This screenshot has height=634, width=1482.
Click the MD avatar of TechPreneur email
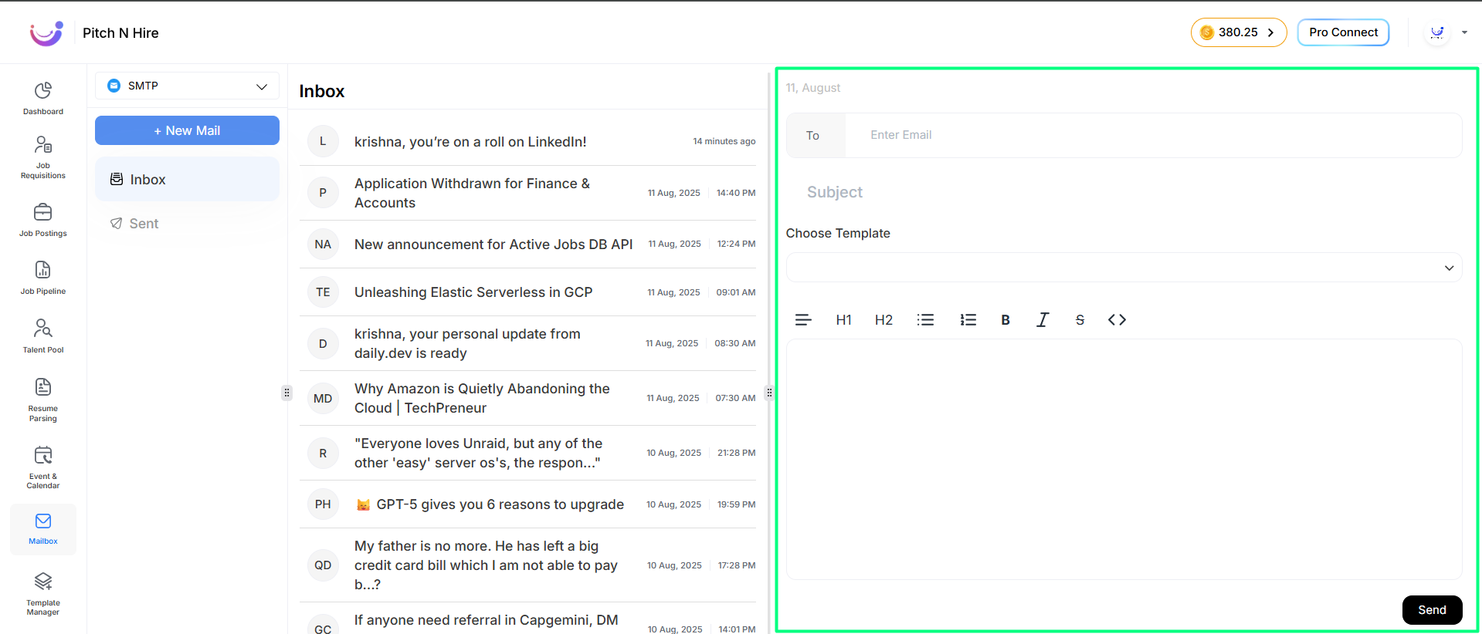click(x=323, y=398)
